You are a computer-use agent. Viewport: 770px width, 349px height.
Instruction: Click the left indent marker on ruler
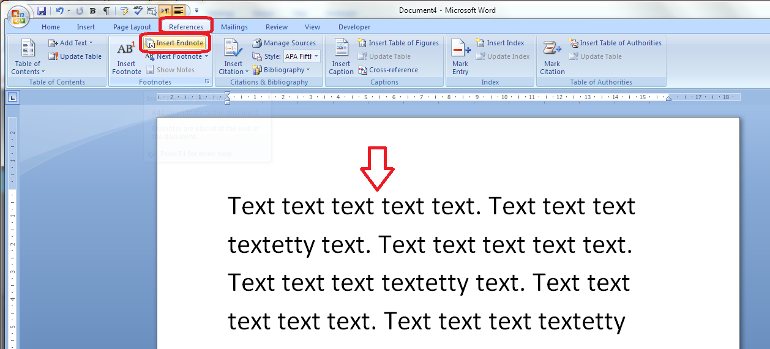point(228,101)
